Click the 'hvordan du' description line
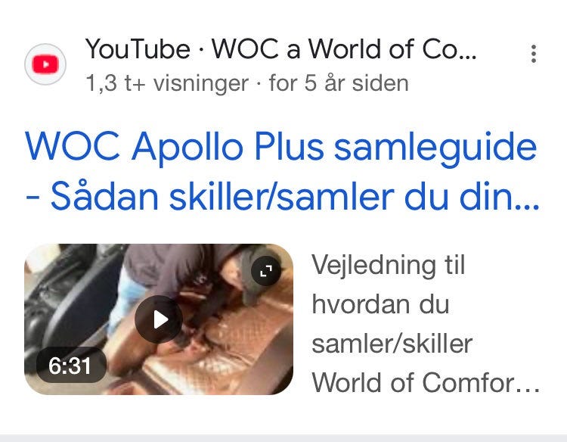The width and height of the screenshot is (567, 442). click(380, 304)
